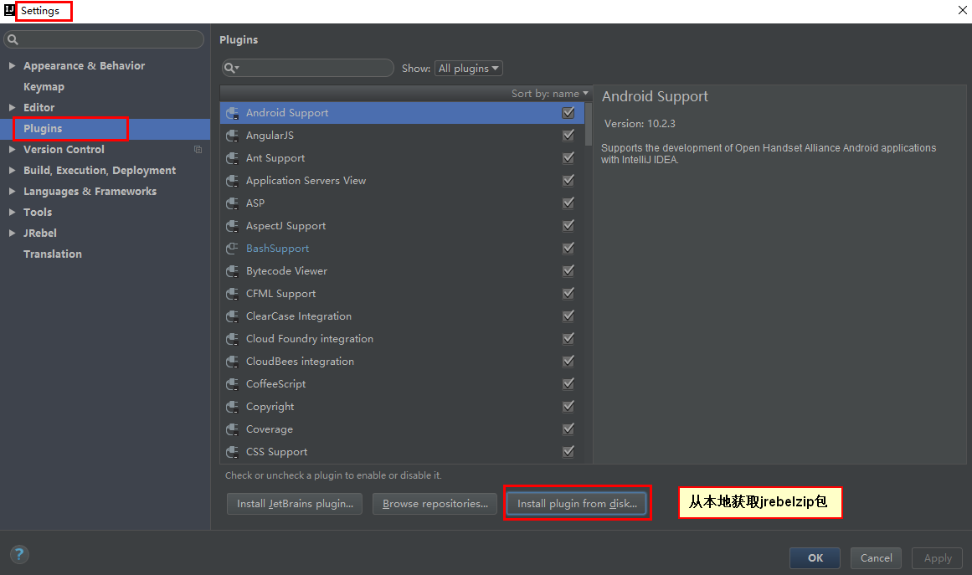The image size is (972, 575).
Task: Click the Apply button
Action: point(938,557)
